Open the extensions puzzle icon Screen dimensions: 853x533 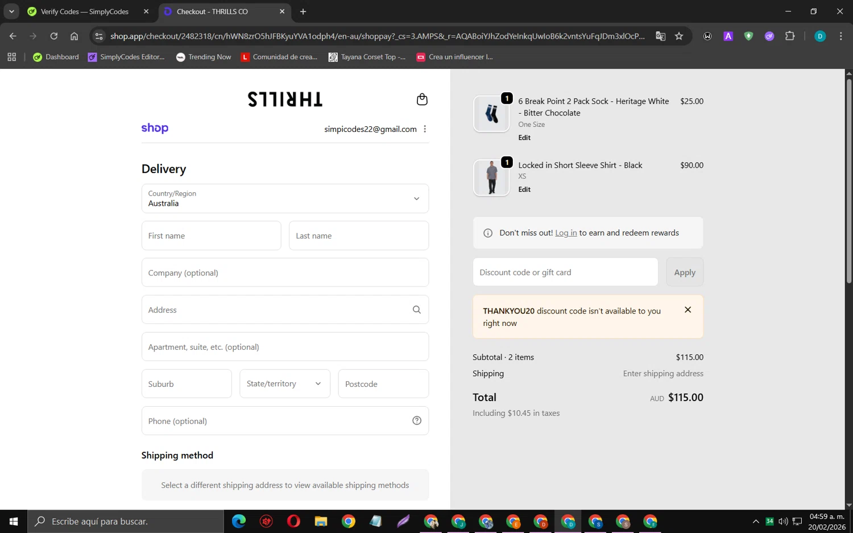tap(790, 36)
